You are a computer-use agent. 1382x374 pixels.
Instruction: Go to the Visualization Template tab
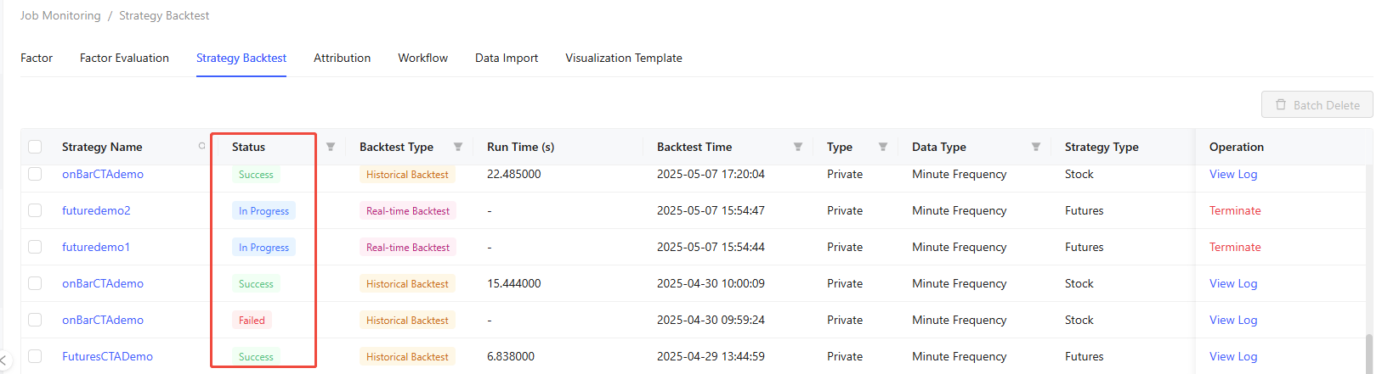click(623, 58)
